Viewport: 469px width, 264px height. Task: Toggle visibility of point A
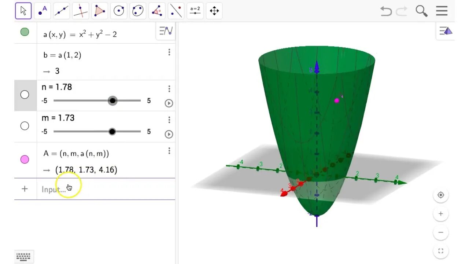tap(25, 159)
